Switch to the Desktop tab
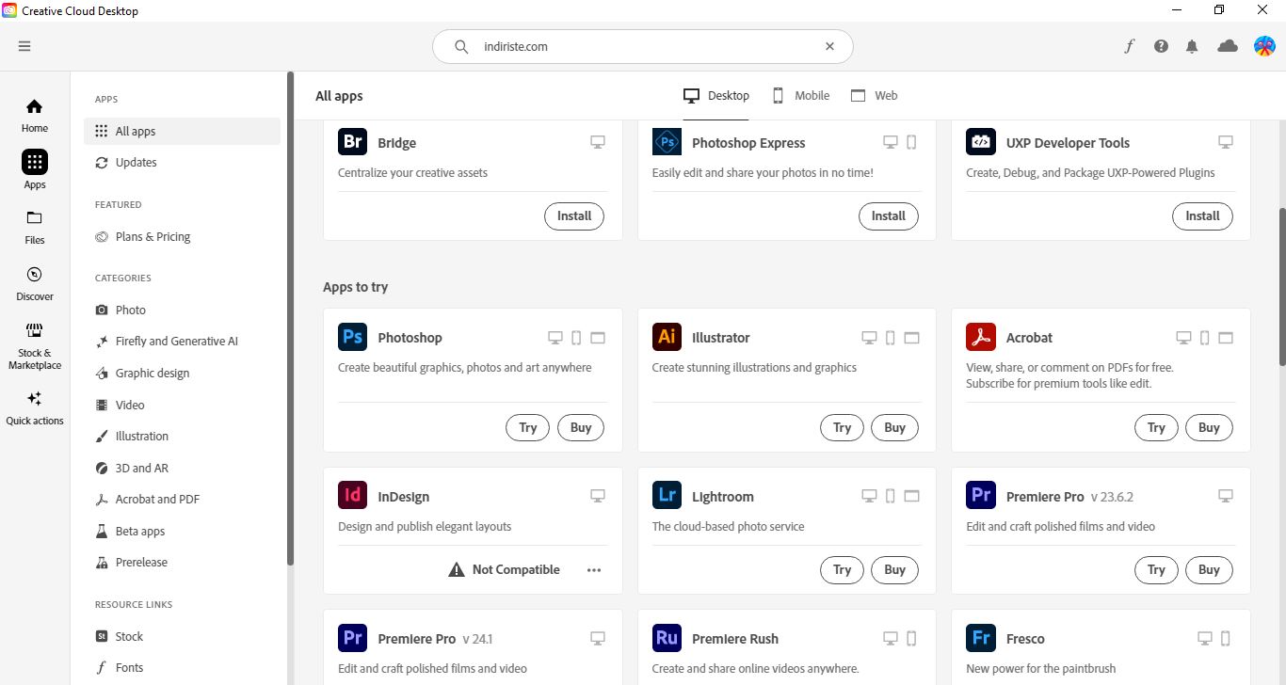 pyautogui.click(x=716, y=95)
